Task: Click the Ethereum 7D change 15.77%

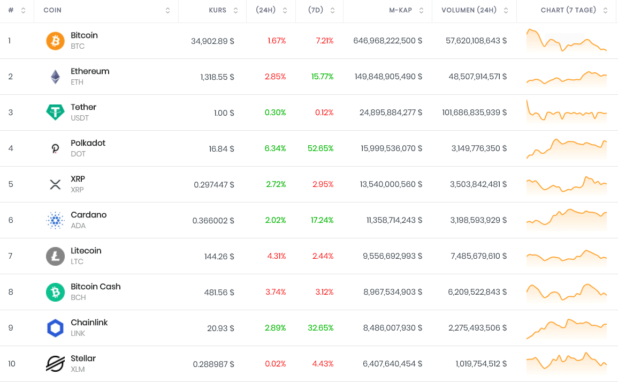Action: click(323, 77)
